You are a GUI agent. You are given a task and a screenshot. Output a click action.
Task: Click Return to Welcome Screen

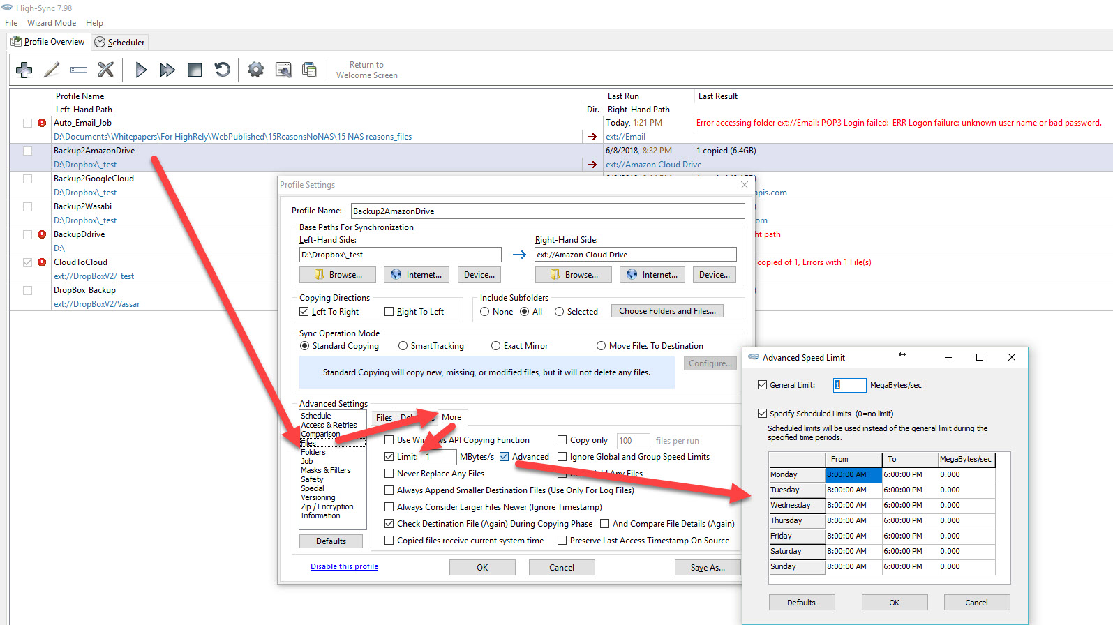[366, 70]
